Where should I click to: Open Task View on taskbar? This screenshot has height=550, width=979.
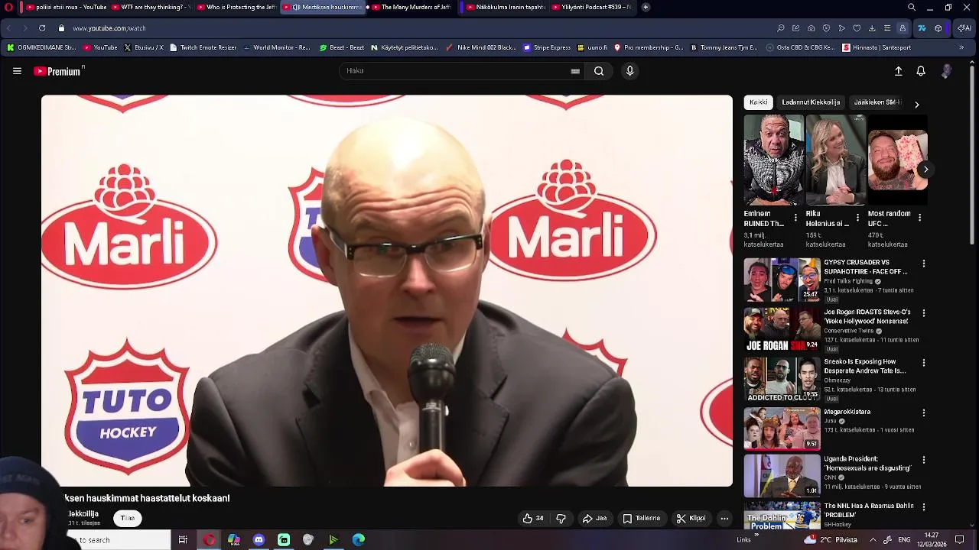[183, 540]
